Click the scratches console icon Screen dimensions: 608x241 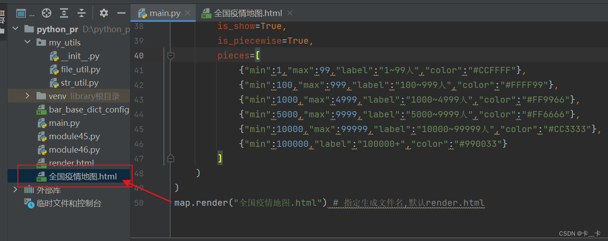[29, 203]
